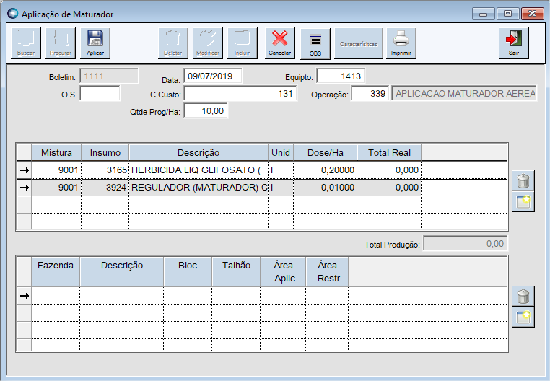Print using the Imprimir printer icon
Image resolution: width=550 pixels, height=381 pixels.
(x=401, y=43)
